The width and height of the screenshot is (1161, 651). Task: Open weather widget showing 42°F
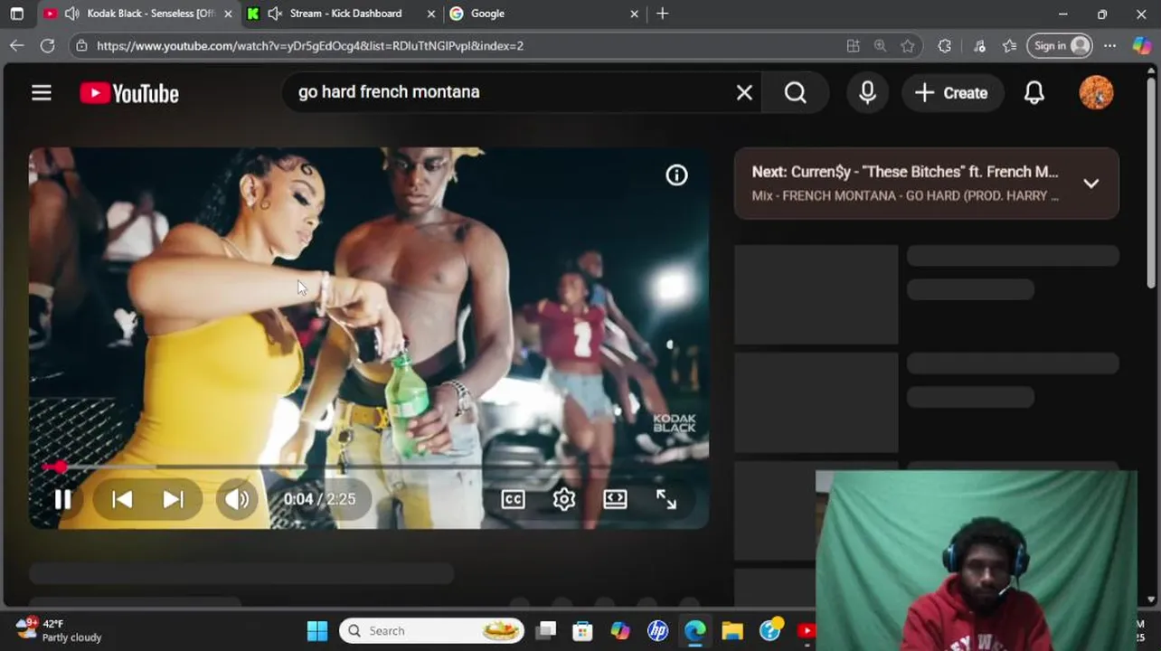59,630
